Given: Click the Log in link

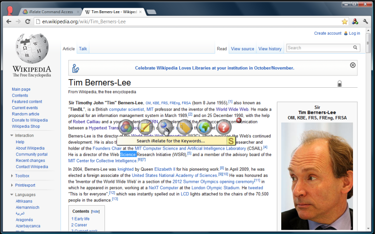Looking at the screenshot, I should (x=354, y=33).
